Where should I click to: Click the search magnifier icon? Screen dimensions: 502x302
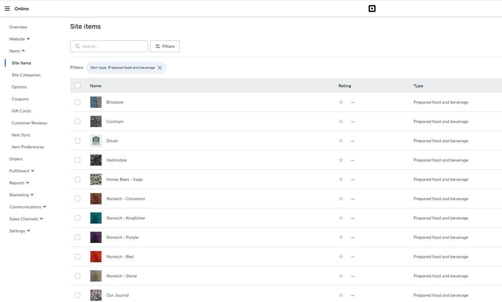click(77, 46)
